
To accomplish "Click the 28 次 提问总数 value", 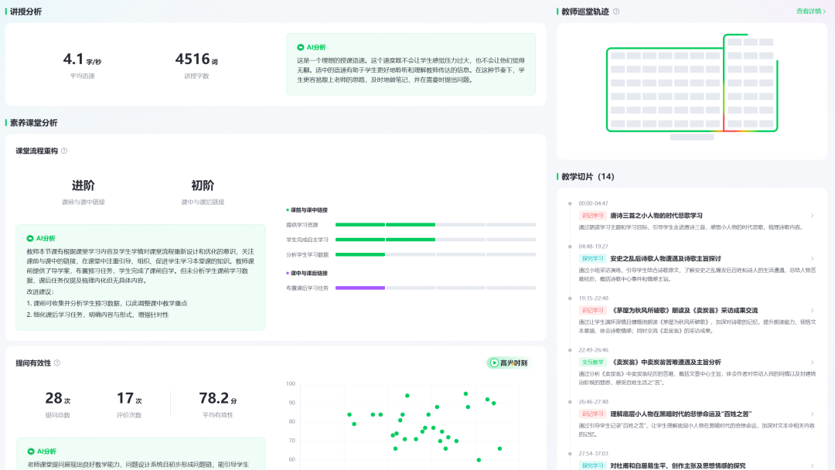I will pos(57,398).
